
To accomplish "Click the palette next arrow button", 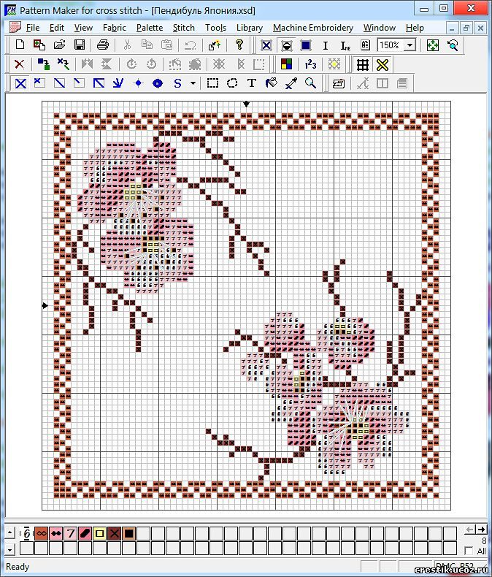I will (x=481, y=530).
